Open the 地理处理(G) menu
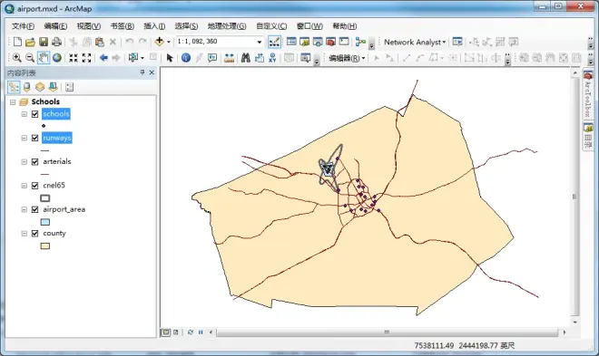The height and width of the screenshot is (356, 599). click(x=227, y=26)
